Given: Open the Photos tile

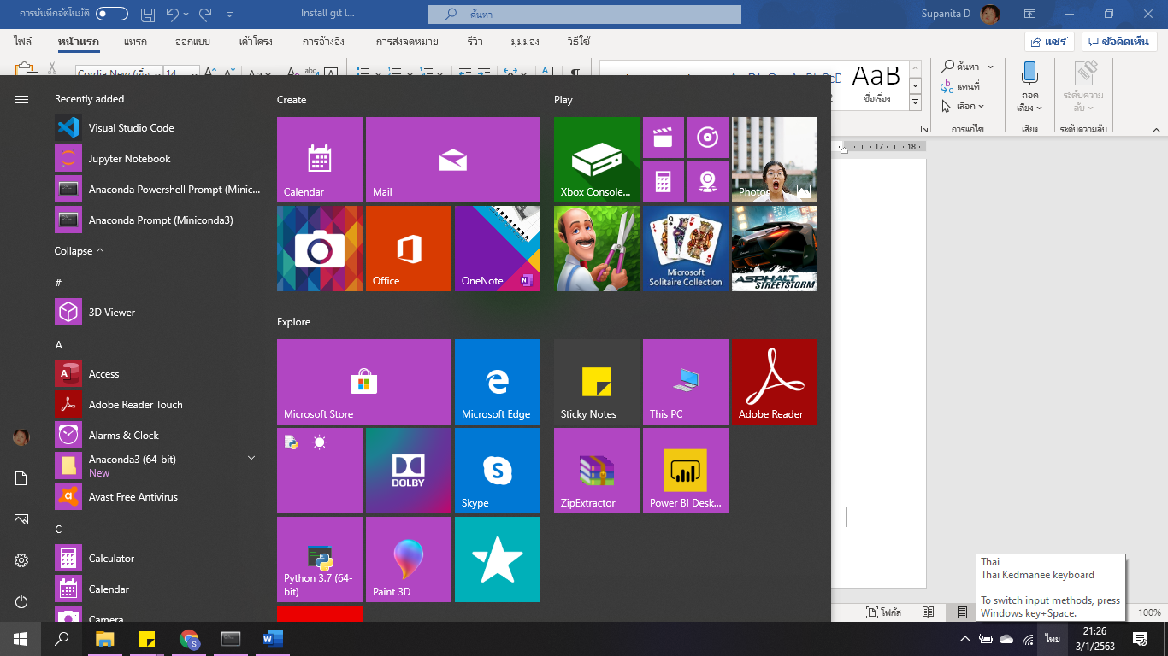Looking at the screenshot, I should (x=775, y=160).
